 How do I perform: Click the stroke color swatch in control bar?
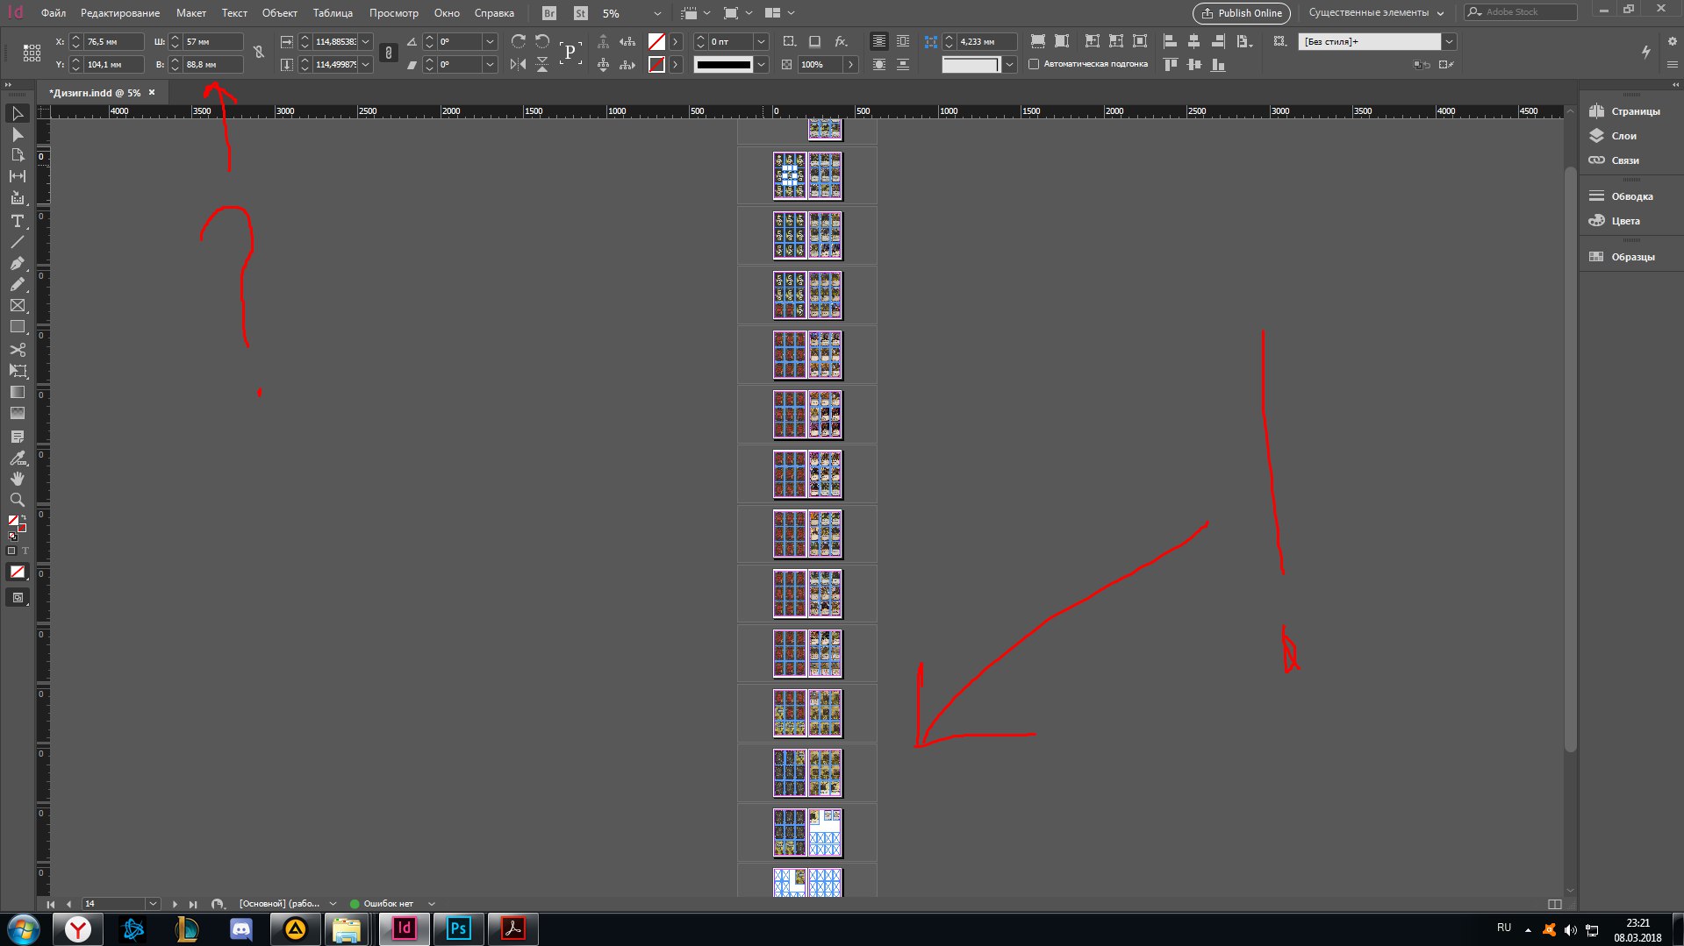click(656, 64)
